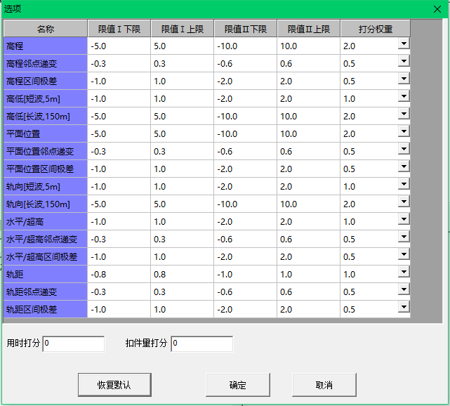Open weight dropdown for 高低[长波,150m]
450x406 pixels.
(404, 114)
